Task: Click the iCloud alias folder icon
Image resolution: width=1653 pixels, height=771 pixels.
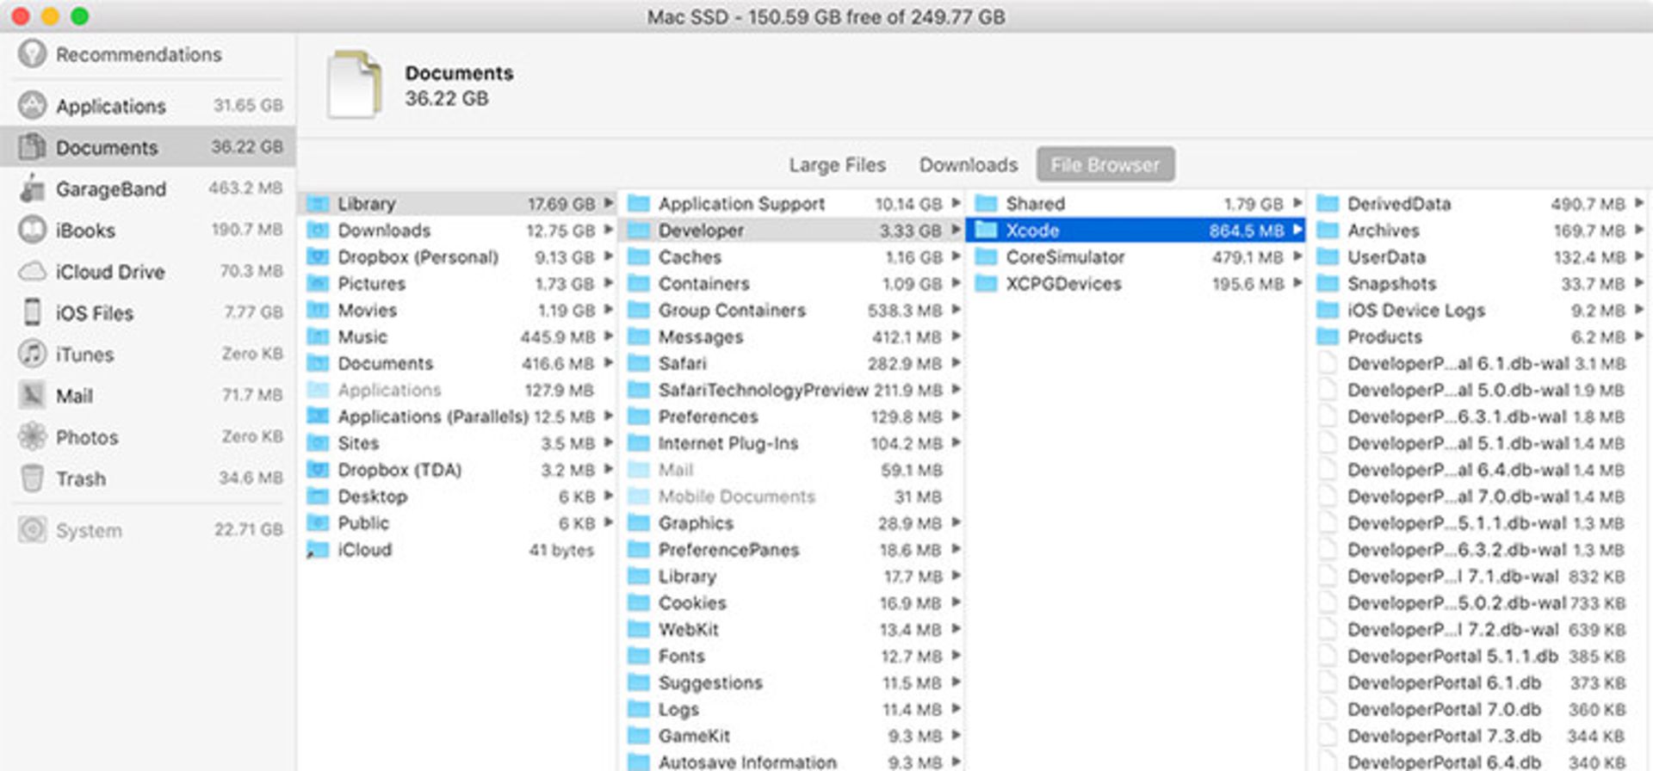Action: (x=319, y=550)
